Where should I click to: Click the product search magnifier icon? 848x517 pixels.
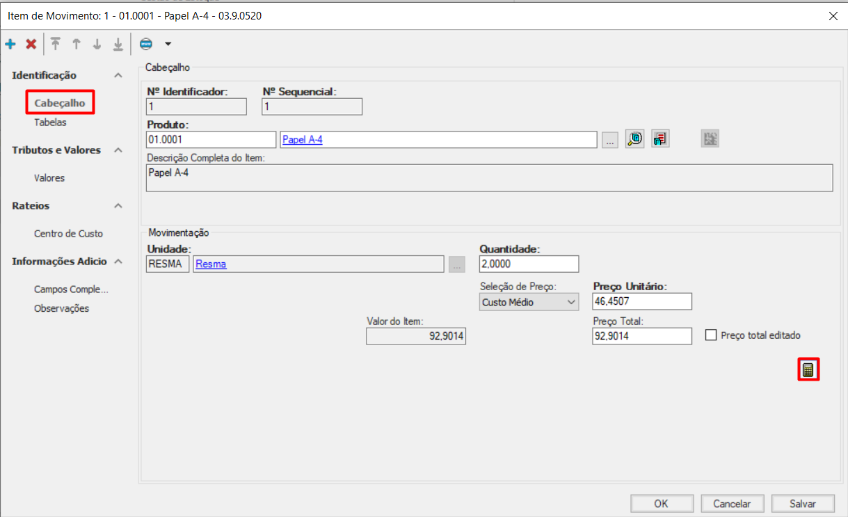(634, 139)
